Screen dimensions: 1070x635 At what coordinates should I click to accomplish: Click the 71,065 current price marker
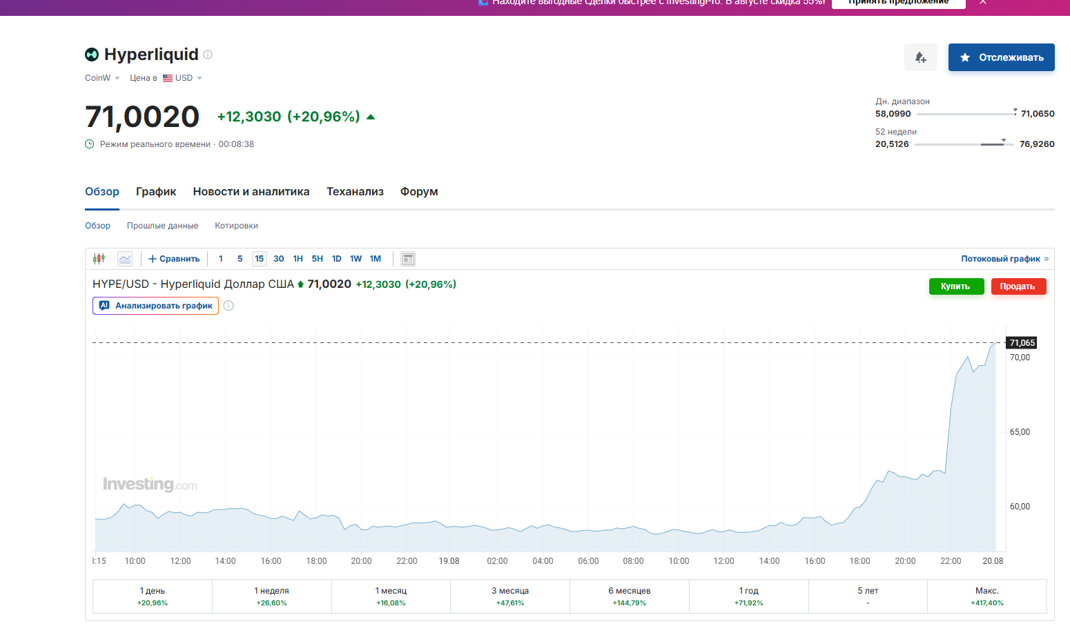pyautogui.click(x=1022, y=343)
